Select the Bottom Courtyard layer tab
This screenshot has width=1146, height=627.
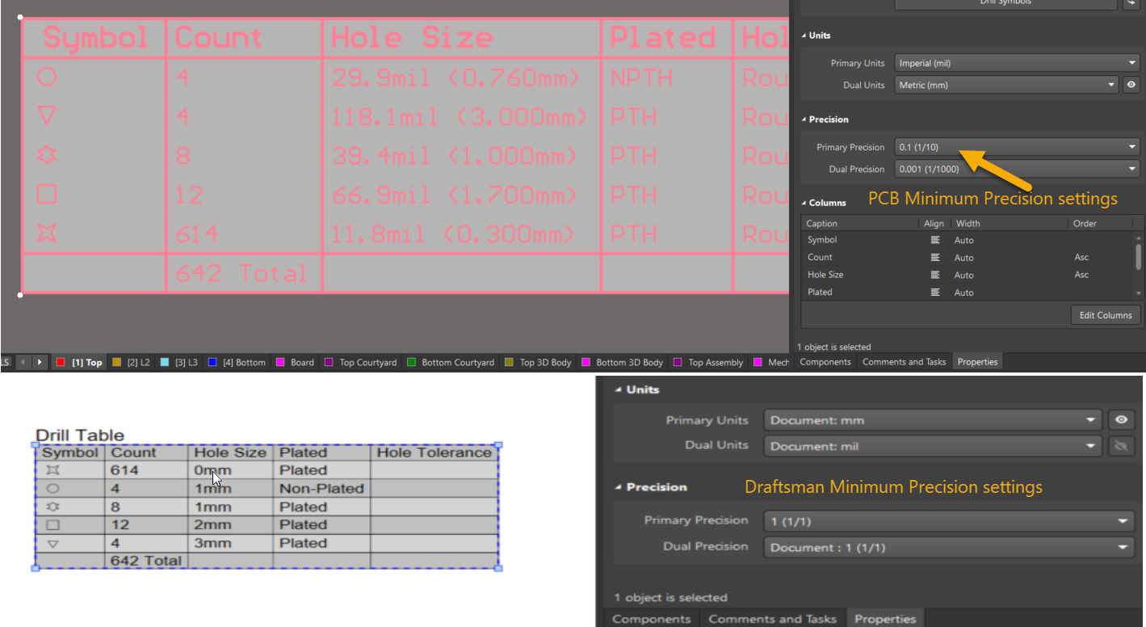coord(451,363)
